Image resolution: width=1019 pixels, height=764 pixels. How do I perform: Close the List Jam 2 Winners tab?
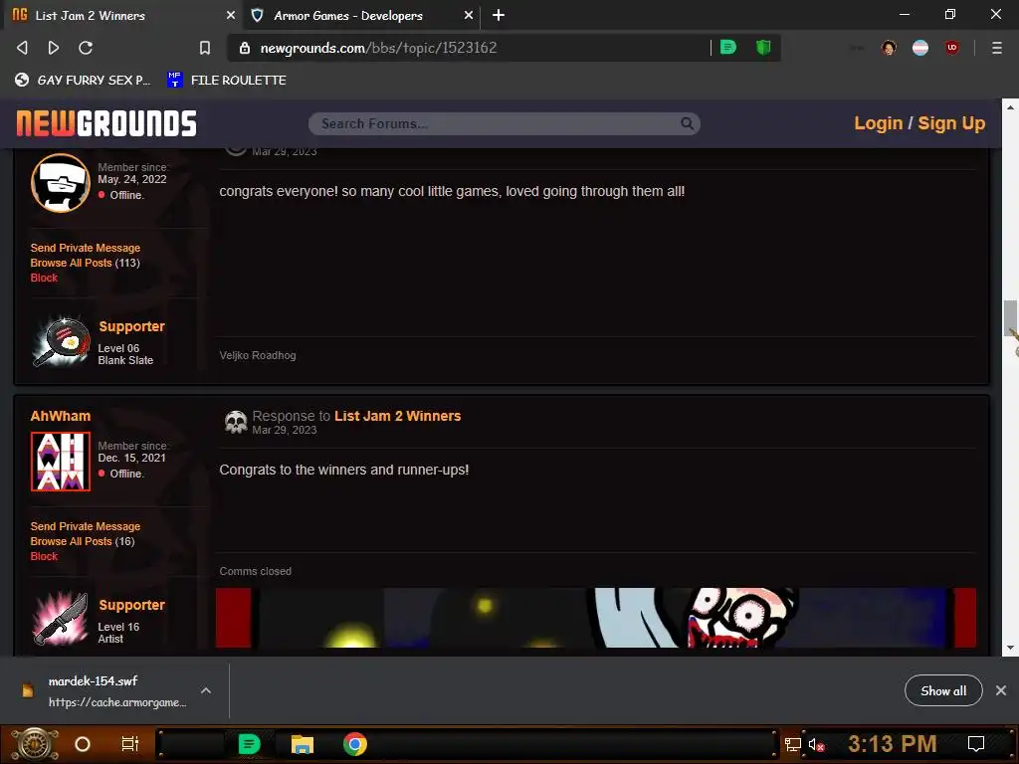coord(230,15)
